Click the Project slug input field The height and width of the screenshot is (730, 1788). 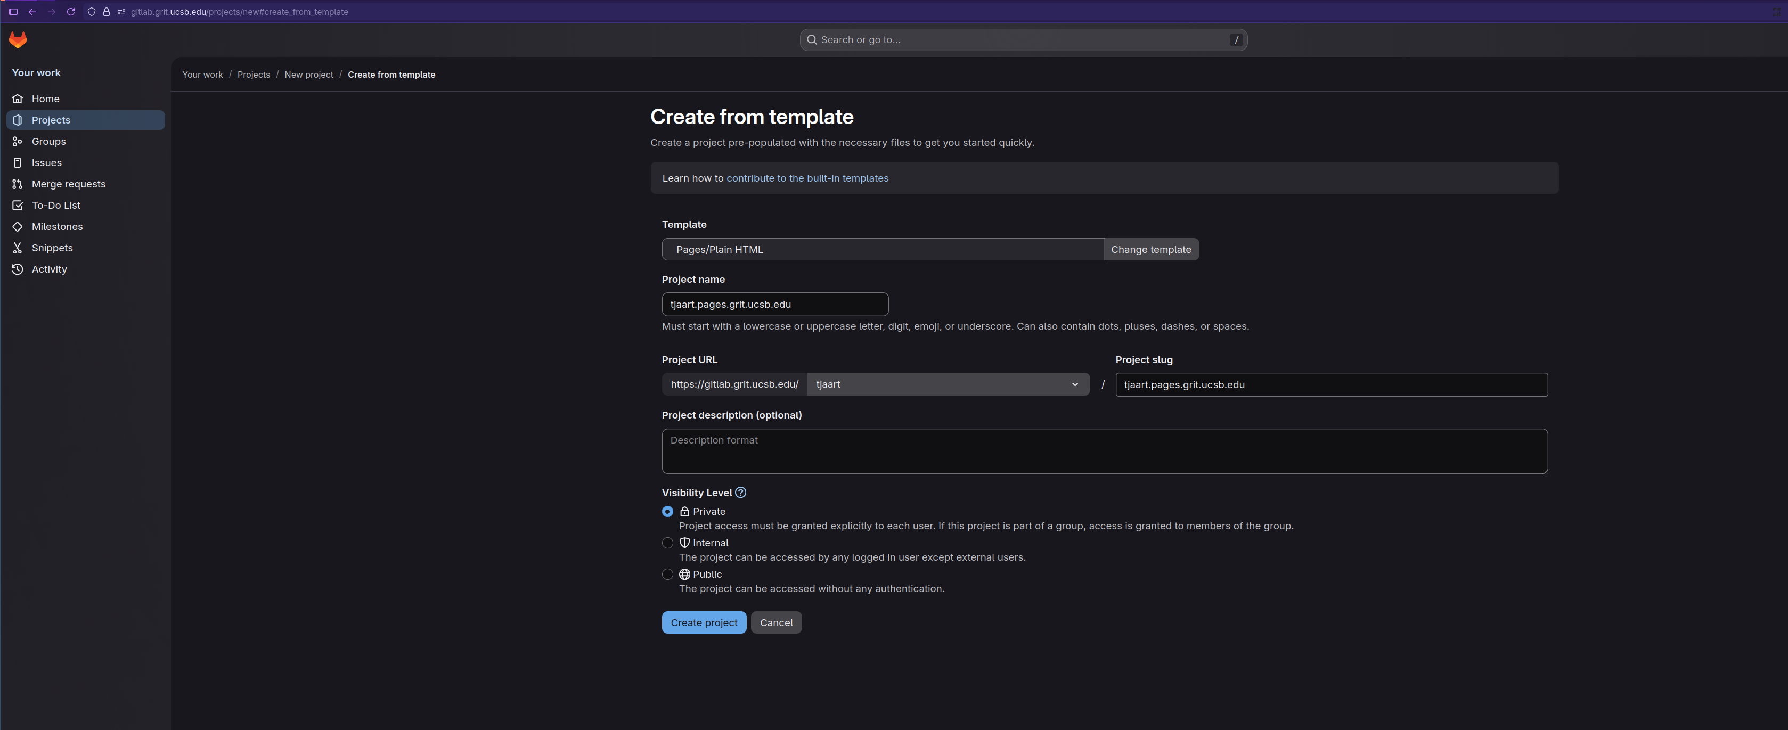click(x=1330, y=385)
